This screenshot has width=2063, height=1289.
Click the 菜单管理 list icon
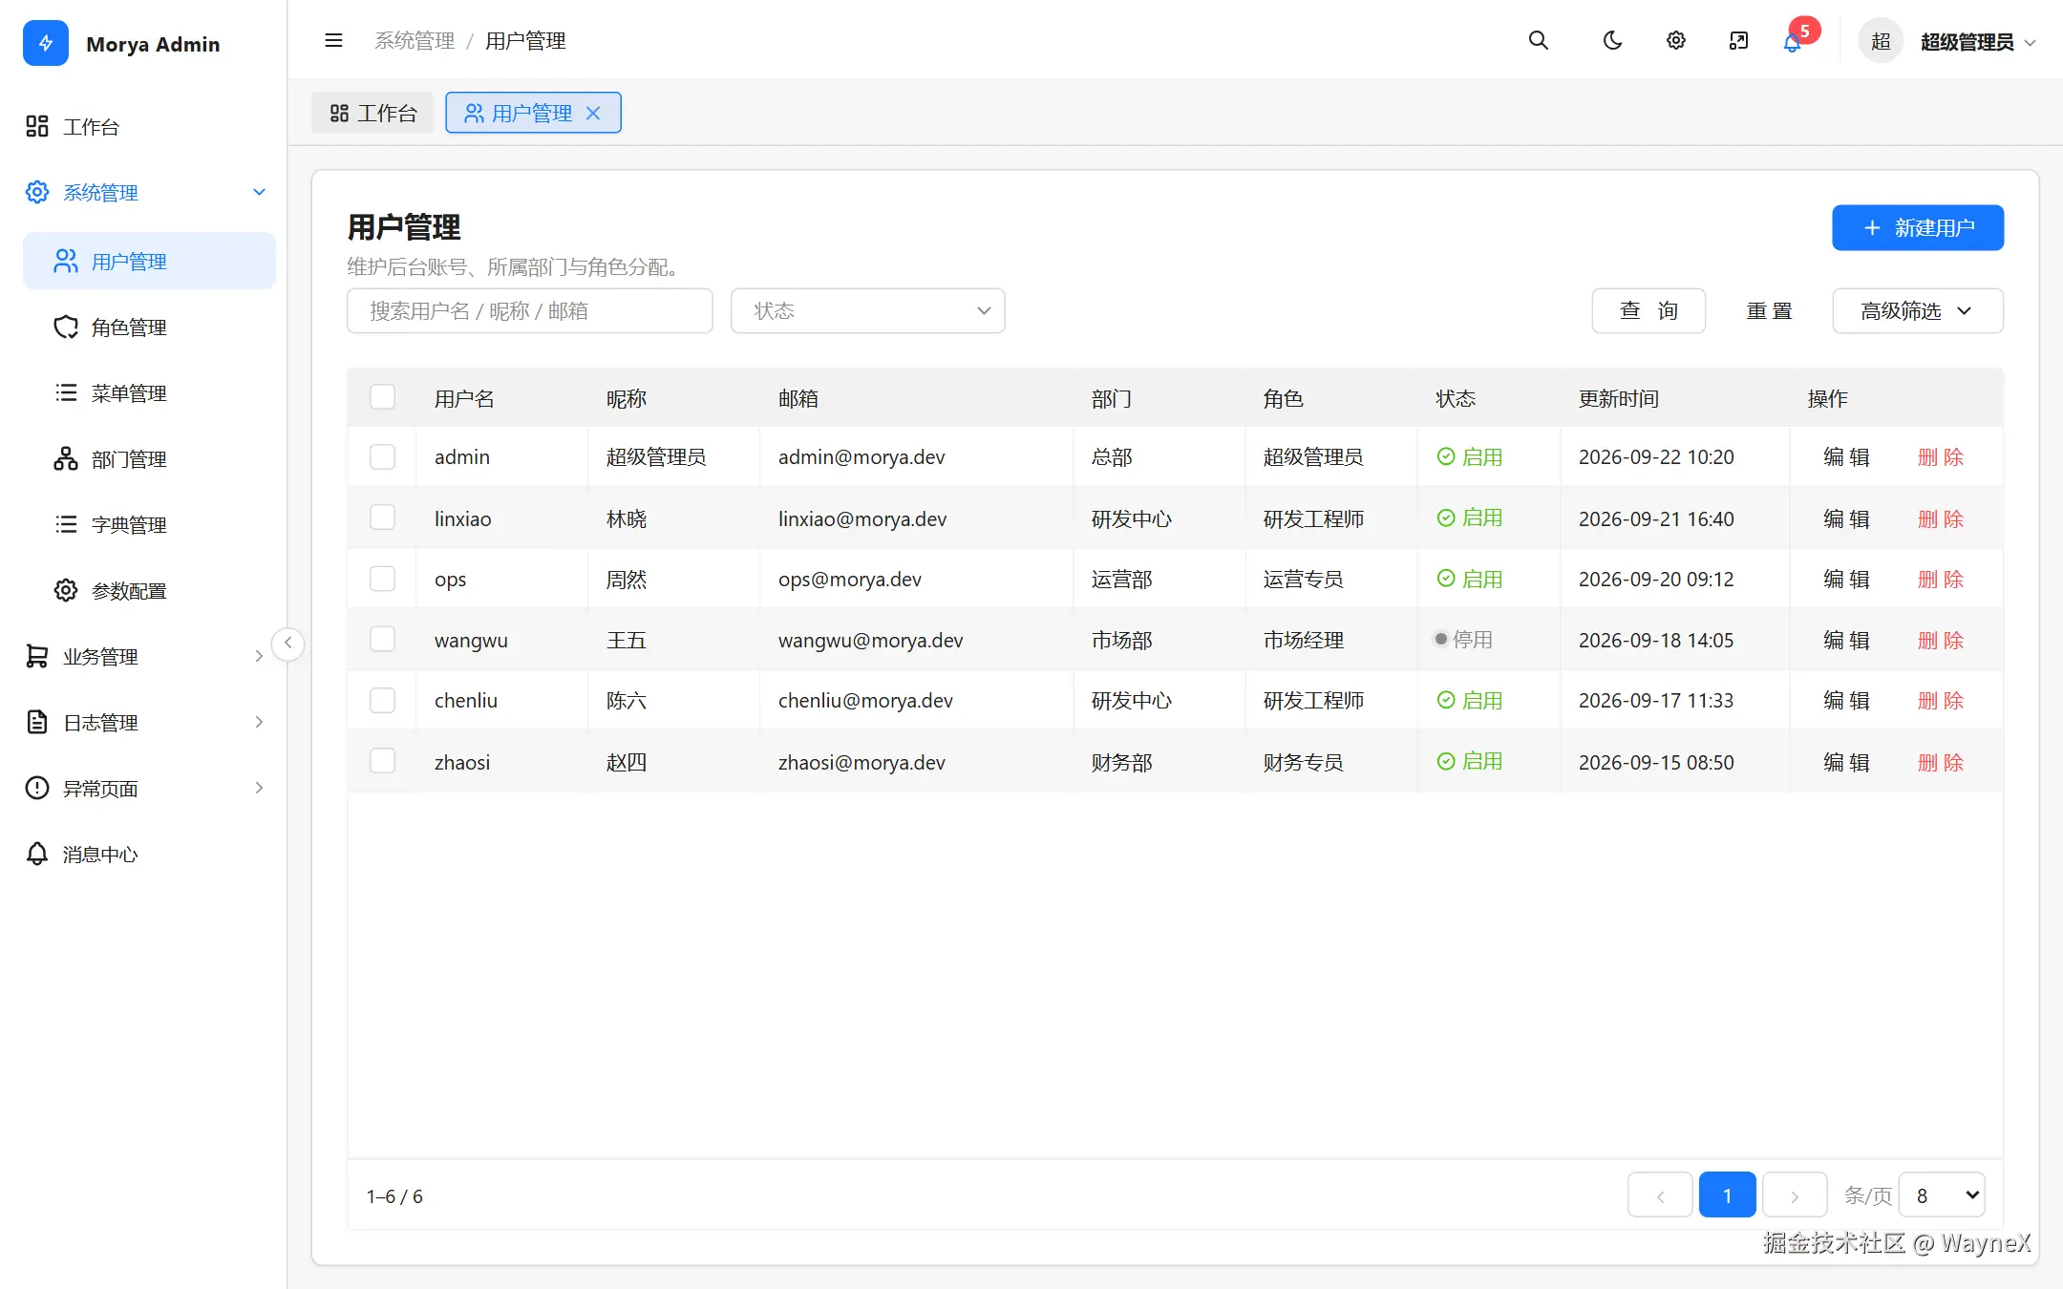point(66,392)
